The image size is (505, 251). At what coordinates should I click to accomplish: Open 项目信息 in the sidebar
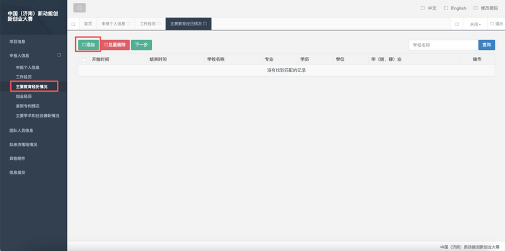point(17,42)
